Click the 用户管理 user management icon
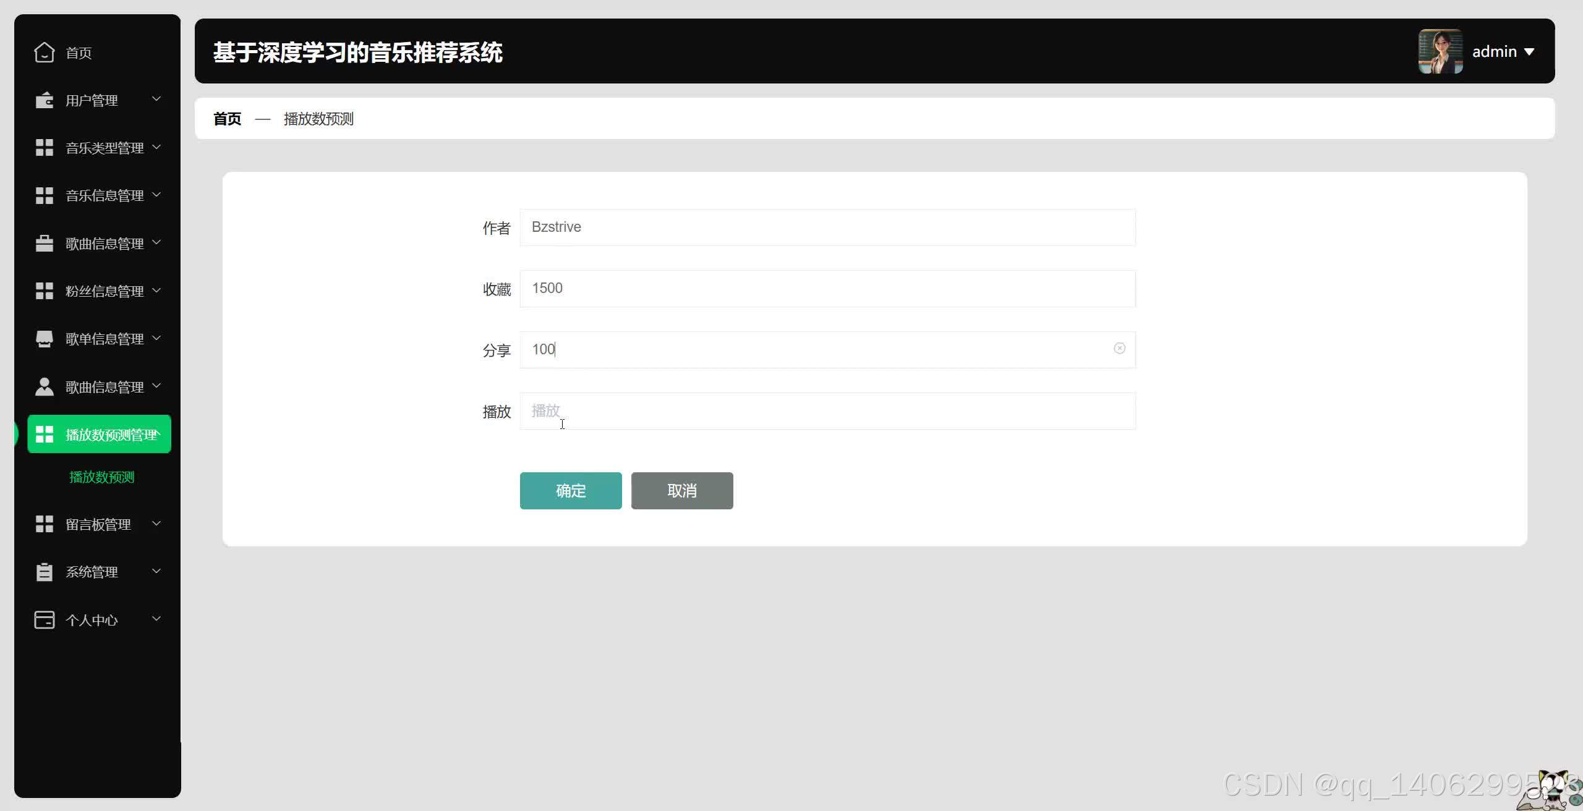This screenshot has height=811, width=1583. coord(44,100)
